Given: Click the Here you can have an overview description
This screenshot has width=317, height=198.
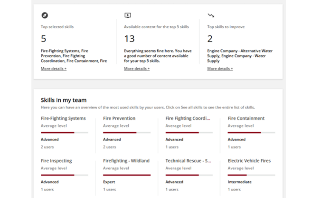Looking at the screenshot, I should point(148,107).
